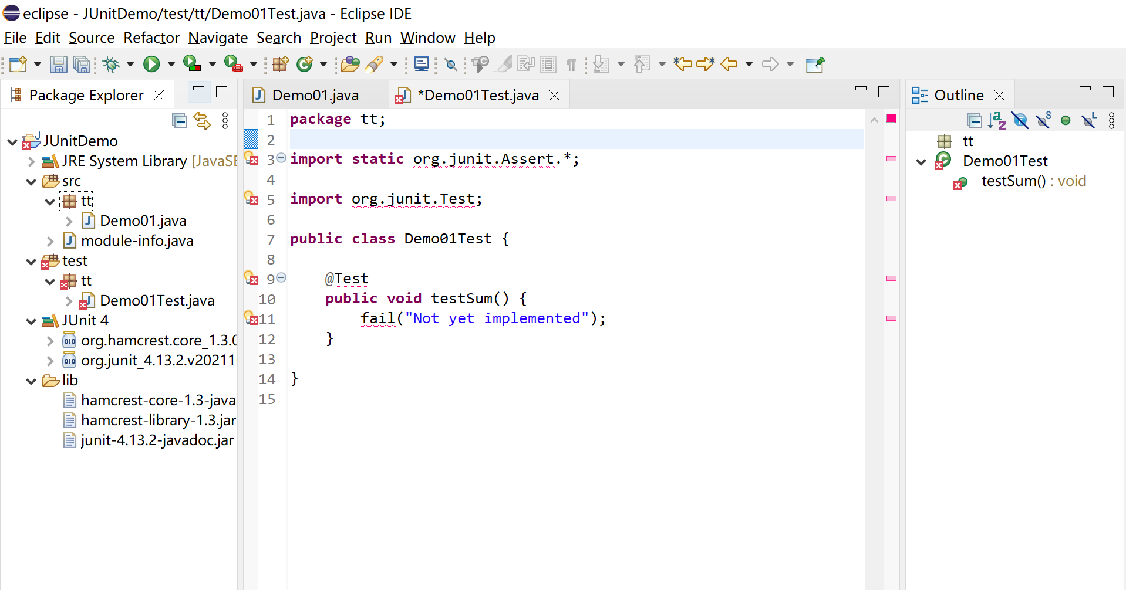
Task: Open the Run menu
Action: 378,38
